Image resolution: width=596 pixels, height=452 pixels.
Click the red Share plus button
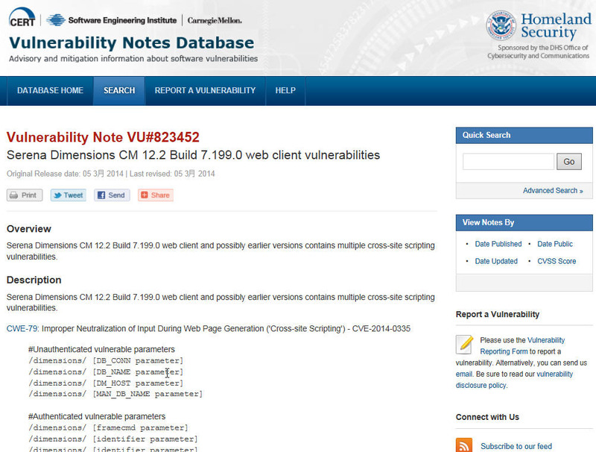(155, 195)
